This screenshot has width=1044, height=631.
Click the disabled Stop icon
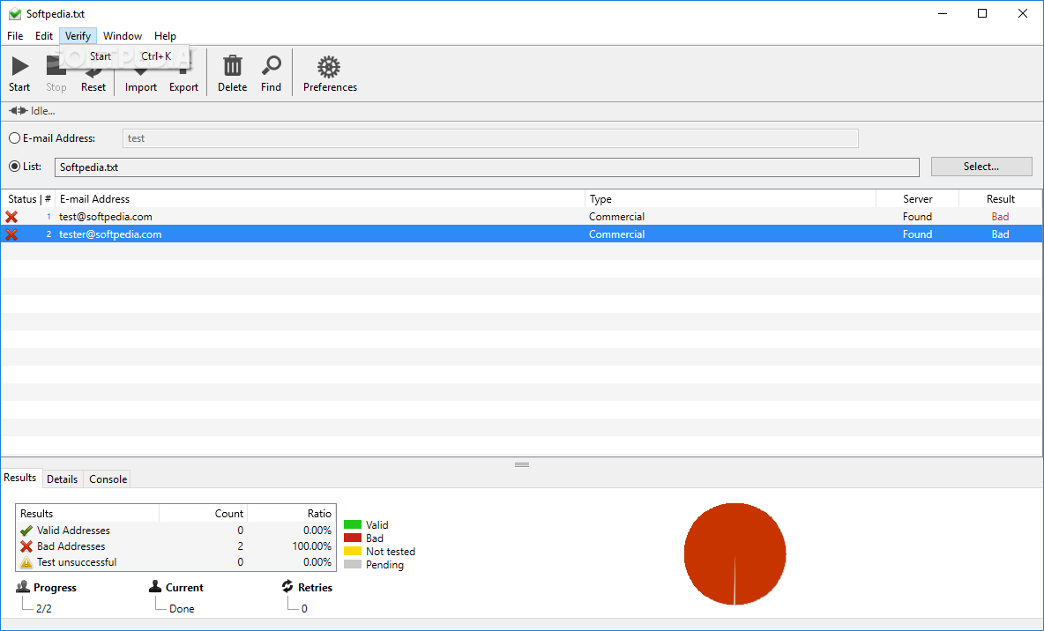pyautogui.click(x=56, y=71)
